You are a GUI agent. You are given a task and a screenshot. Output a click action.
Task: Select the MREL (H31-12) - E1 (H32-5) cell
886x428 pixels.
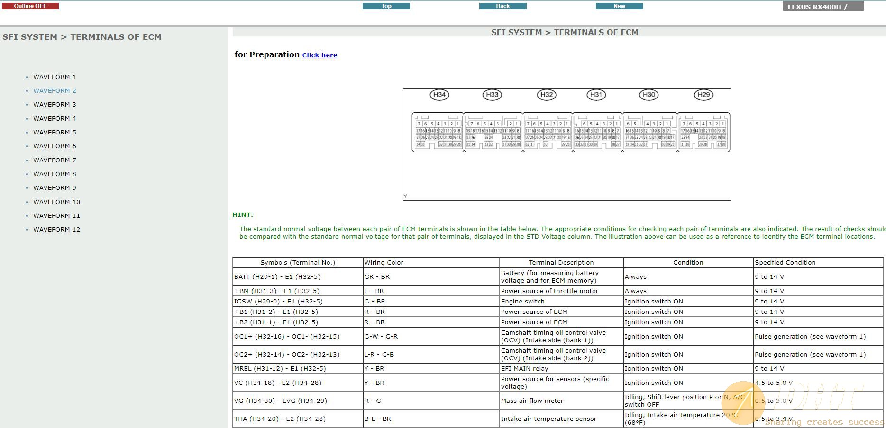[298, 368]
